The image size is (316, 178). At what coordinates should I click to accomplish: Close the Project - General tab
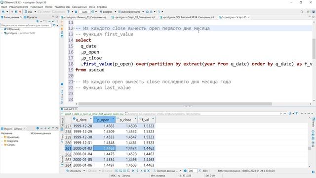(x=25, y=129)
